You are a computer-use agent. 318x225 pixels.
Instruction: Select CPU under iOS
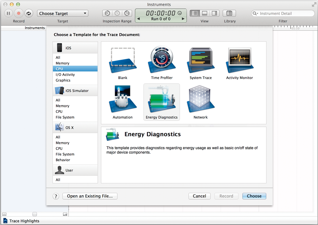[75, 69]
